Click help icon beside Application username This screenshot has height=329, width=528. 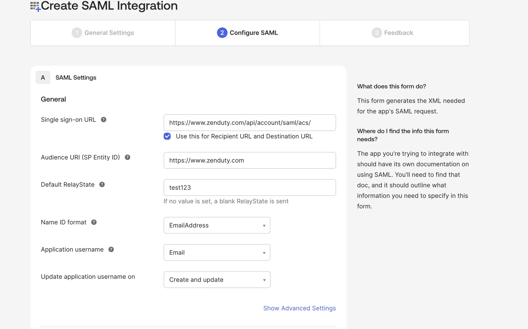(x=111, y=249)
